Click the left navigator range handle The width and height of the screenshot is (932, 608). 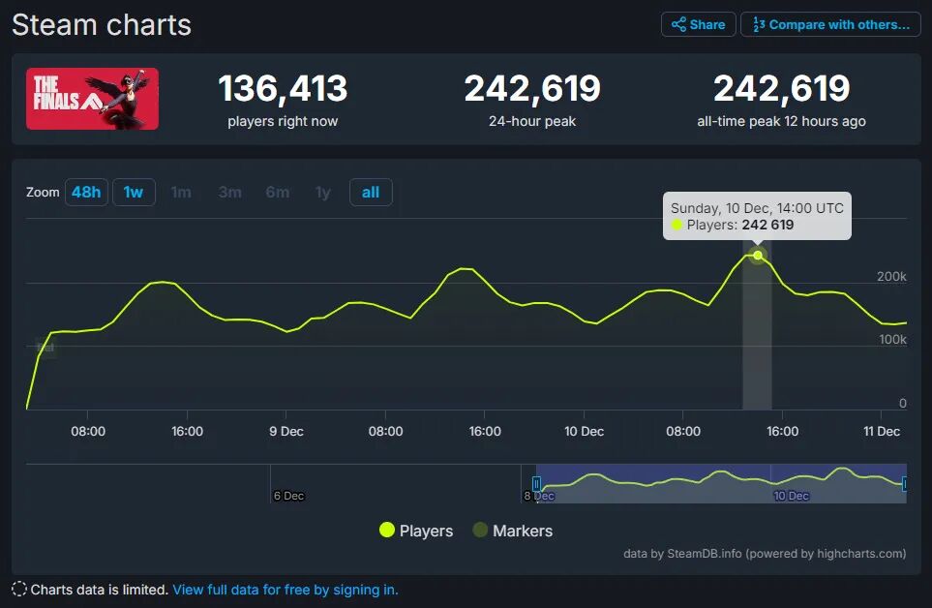click(x=536, y=484)
